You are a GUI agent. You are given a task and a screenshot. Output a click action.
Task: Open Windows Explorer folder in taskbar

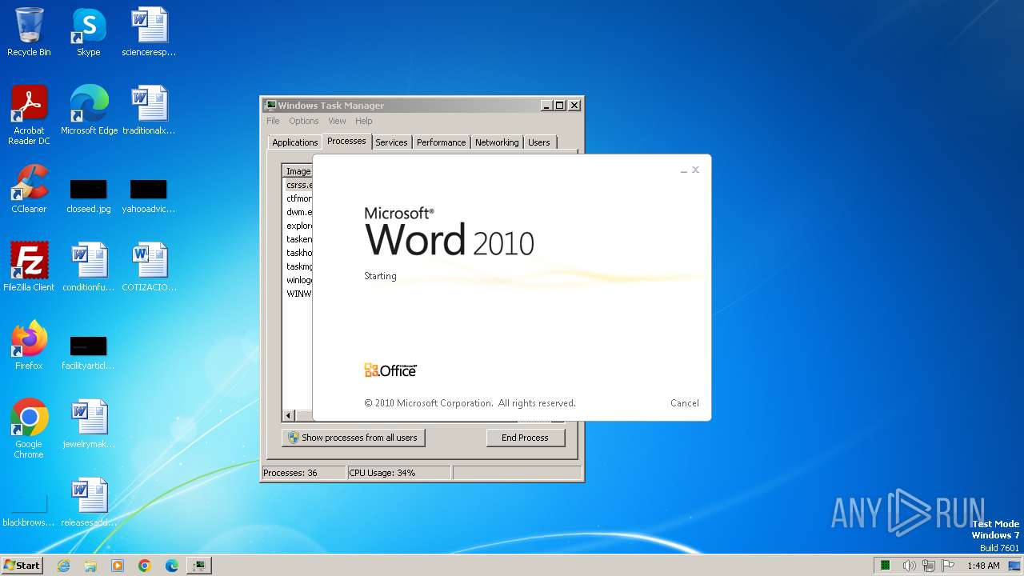tap(90, 566)
